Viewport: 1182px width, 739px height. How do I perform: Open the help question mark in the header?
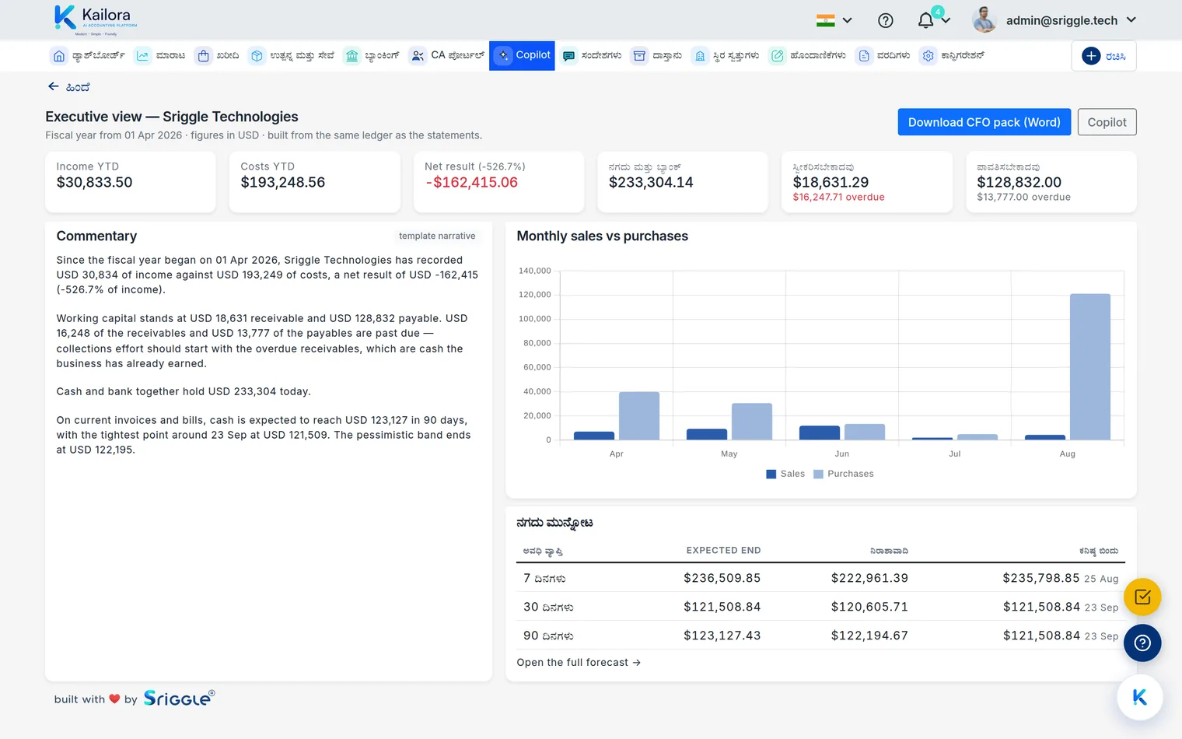click(886, 20)
